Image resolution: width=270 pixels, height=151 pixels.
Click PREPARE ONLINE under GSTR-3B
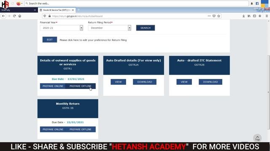(x=53, y=130)
